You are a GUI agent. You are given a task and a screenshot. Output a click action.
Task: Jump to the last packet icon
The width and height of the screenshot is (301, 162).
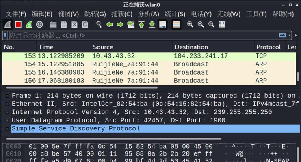(x=152, y=25)
